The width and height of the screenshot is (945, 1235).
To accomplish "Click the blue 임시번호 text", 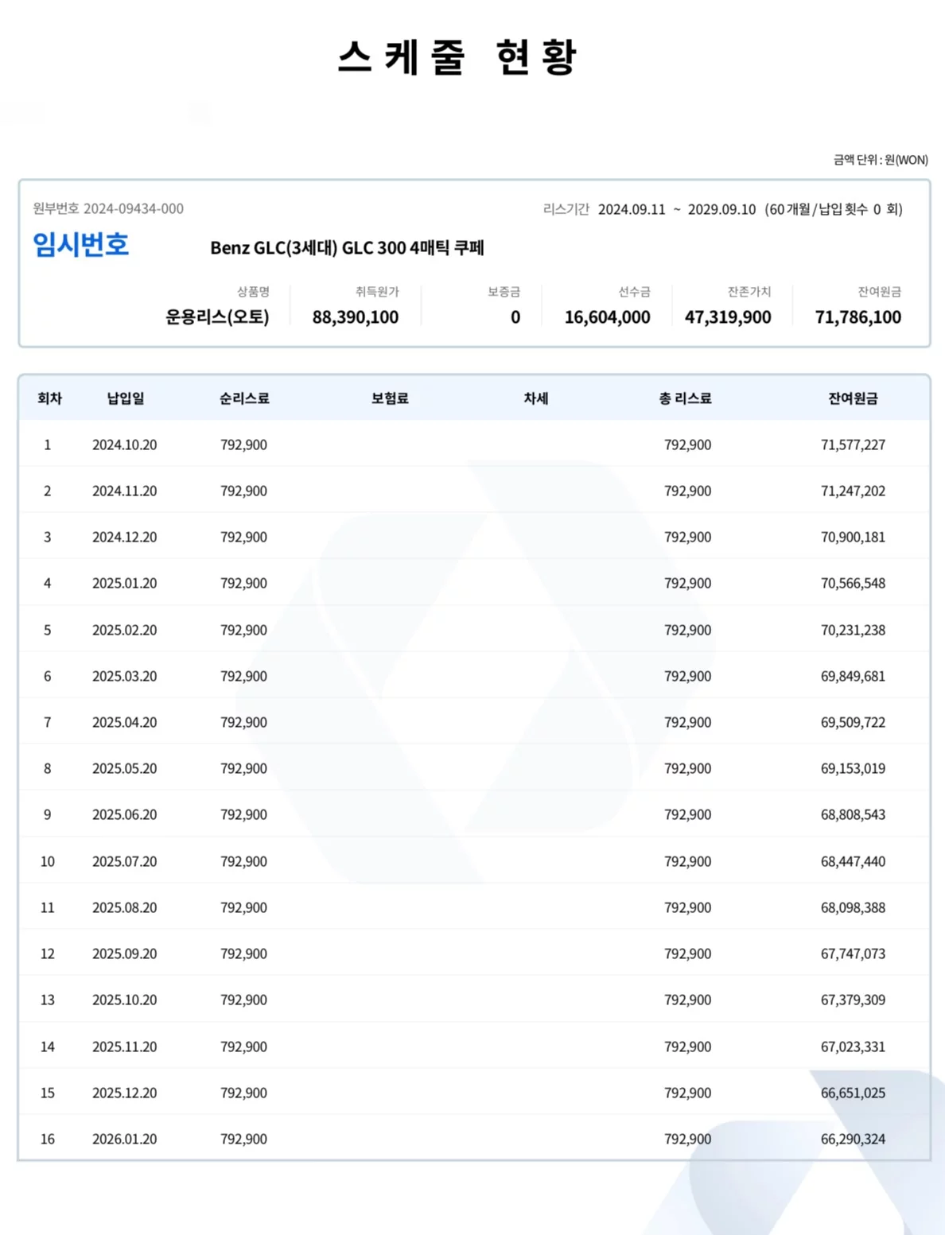I will tap(80, 244).
